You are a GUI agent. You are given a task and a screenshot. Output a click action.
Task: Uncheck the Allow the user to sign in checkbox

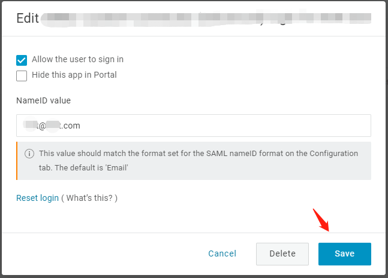(x=22, y=60)
